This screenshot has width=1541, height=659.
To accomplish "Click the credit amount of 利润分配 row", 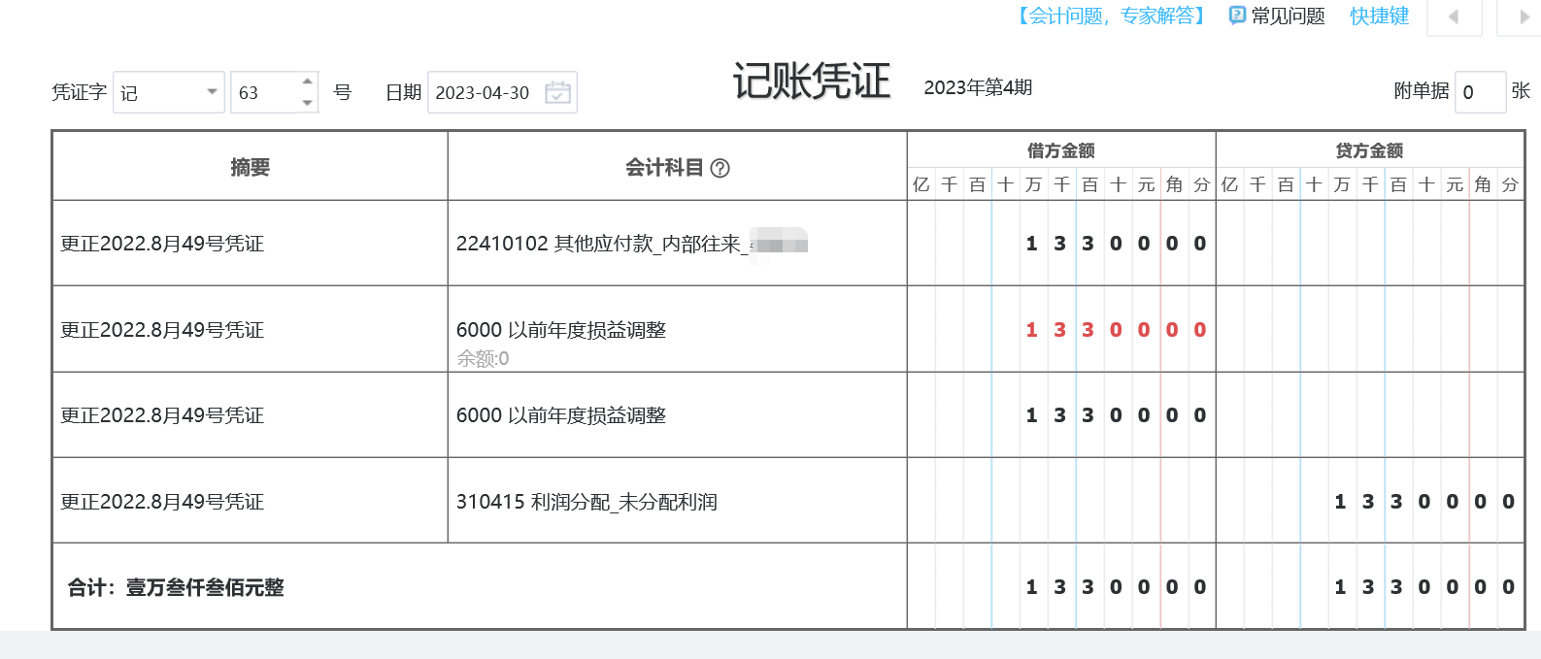I will [1424, 502].
